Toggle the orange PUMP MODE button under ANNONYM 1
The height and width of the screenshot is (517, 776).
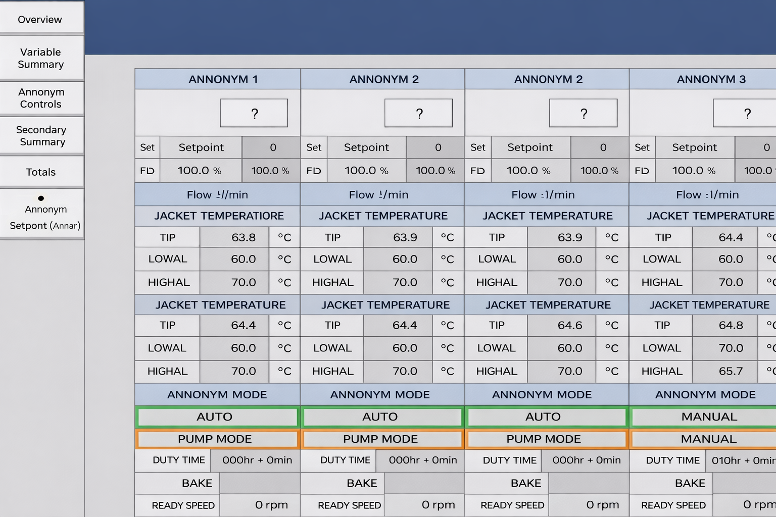coord(217,439)
